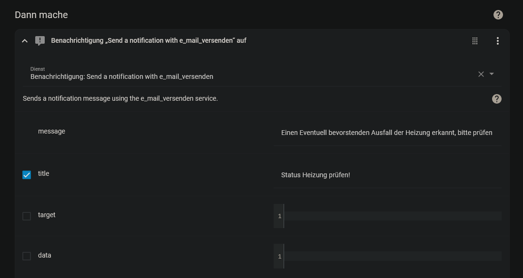Open help for the Dann mache section
Screen dimensions: 523x278
click(498, 15)
